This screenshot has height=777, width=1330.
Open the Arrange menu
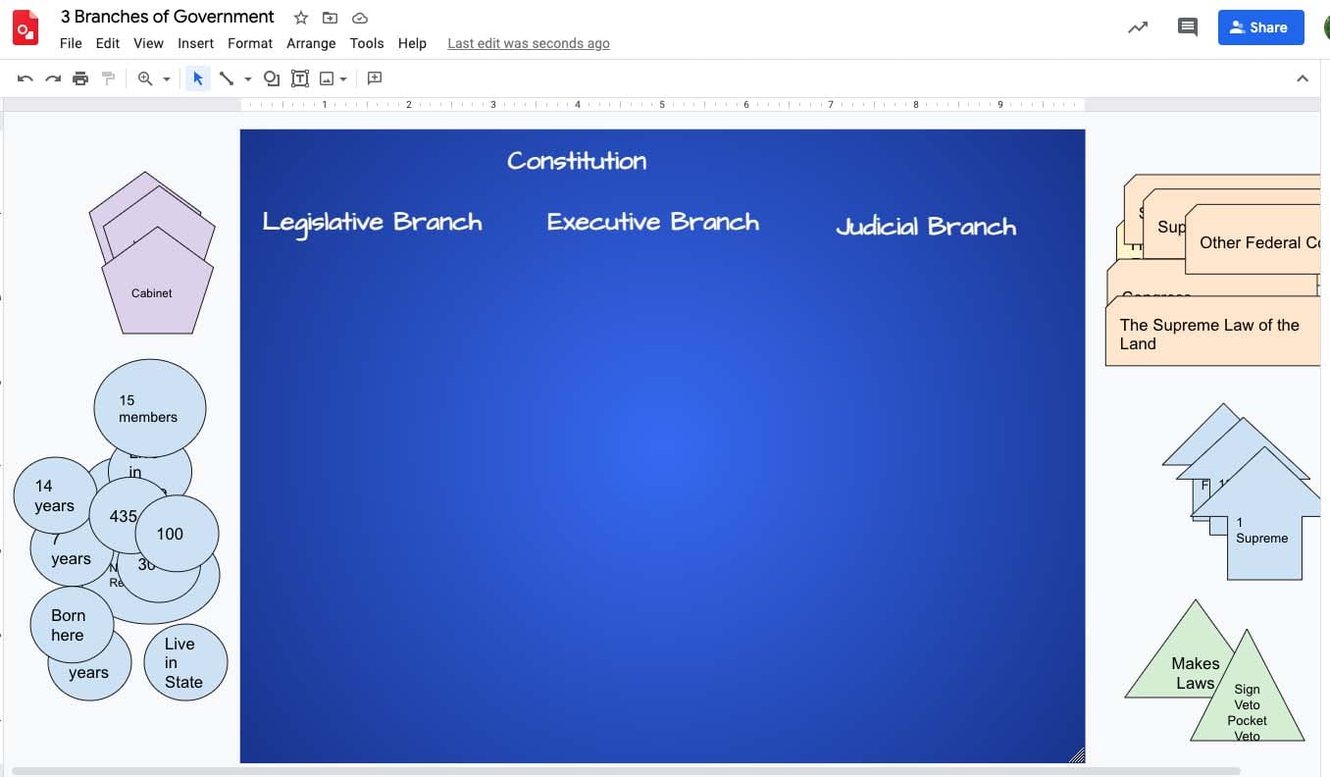click(311, 43)
